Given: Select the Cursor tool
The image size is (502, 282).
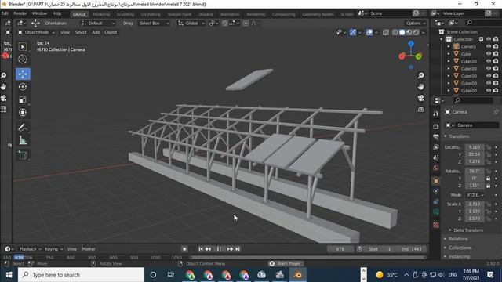Looking at the screenshot, I should coord(23,60).
